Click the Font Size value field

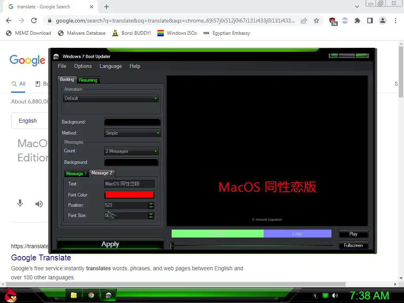pyautogui.click(x=126, y=215)
